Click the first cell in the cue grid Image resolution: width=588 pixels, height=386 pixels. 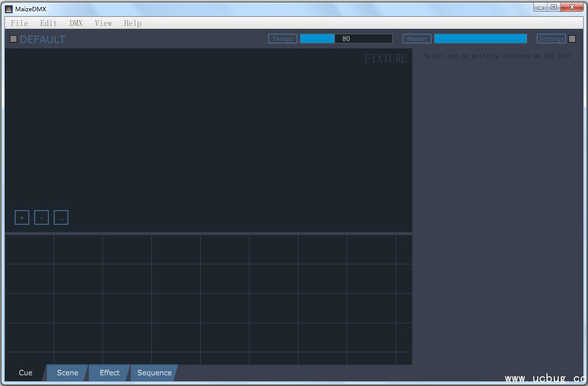(x=29, y=249)
